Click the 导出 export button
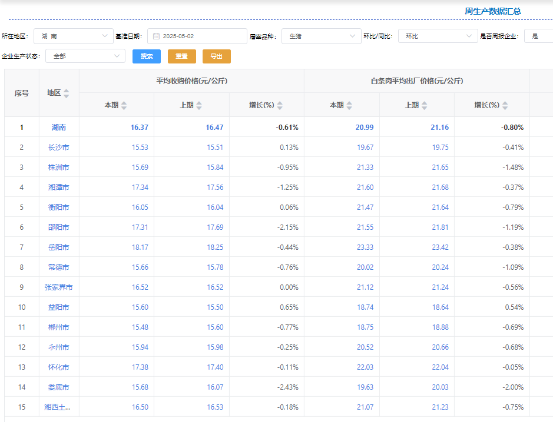The height and width of the screenshot is (422, 553). (217, 56)
